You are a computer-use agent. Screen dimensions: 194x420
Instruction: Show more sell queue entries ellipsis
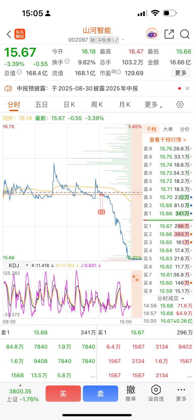click(x=93, y=376)
